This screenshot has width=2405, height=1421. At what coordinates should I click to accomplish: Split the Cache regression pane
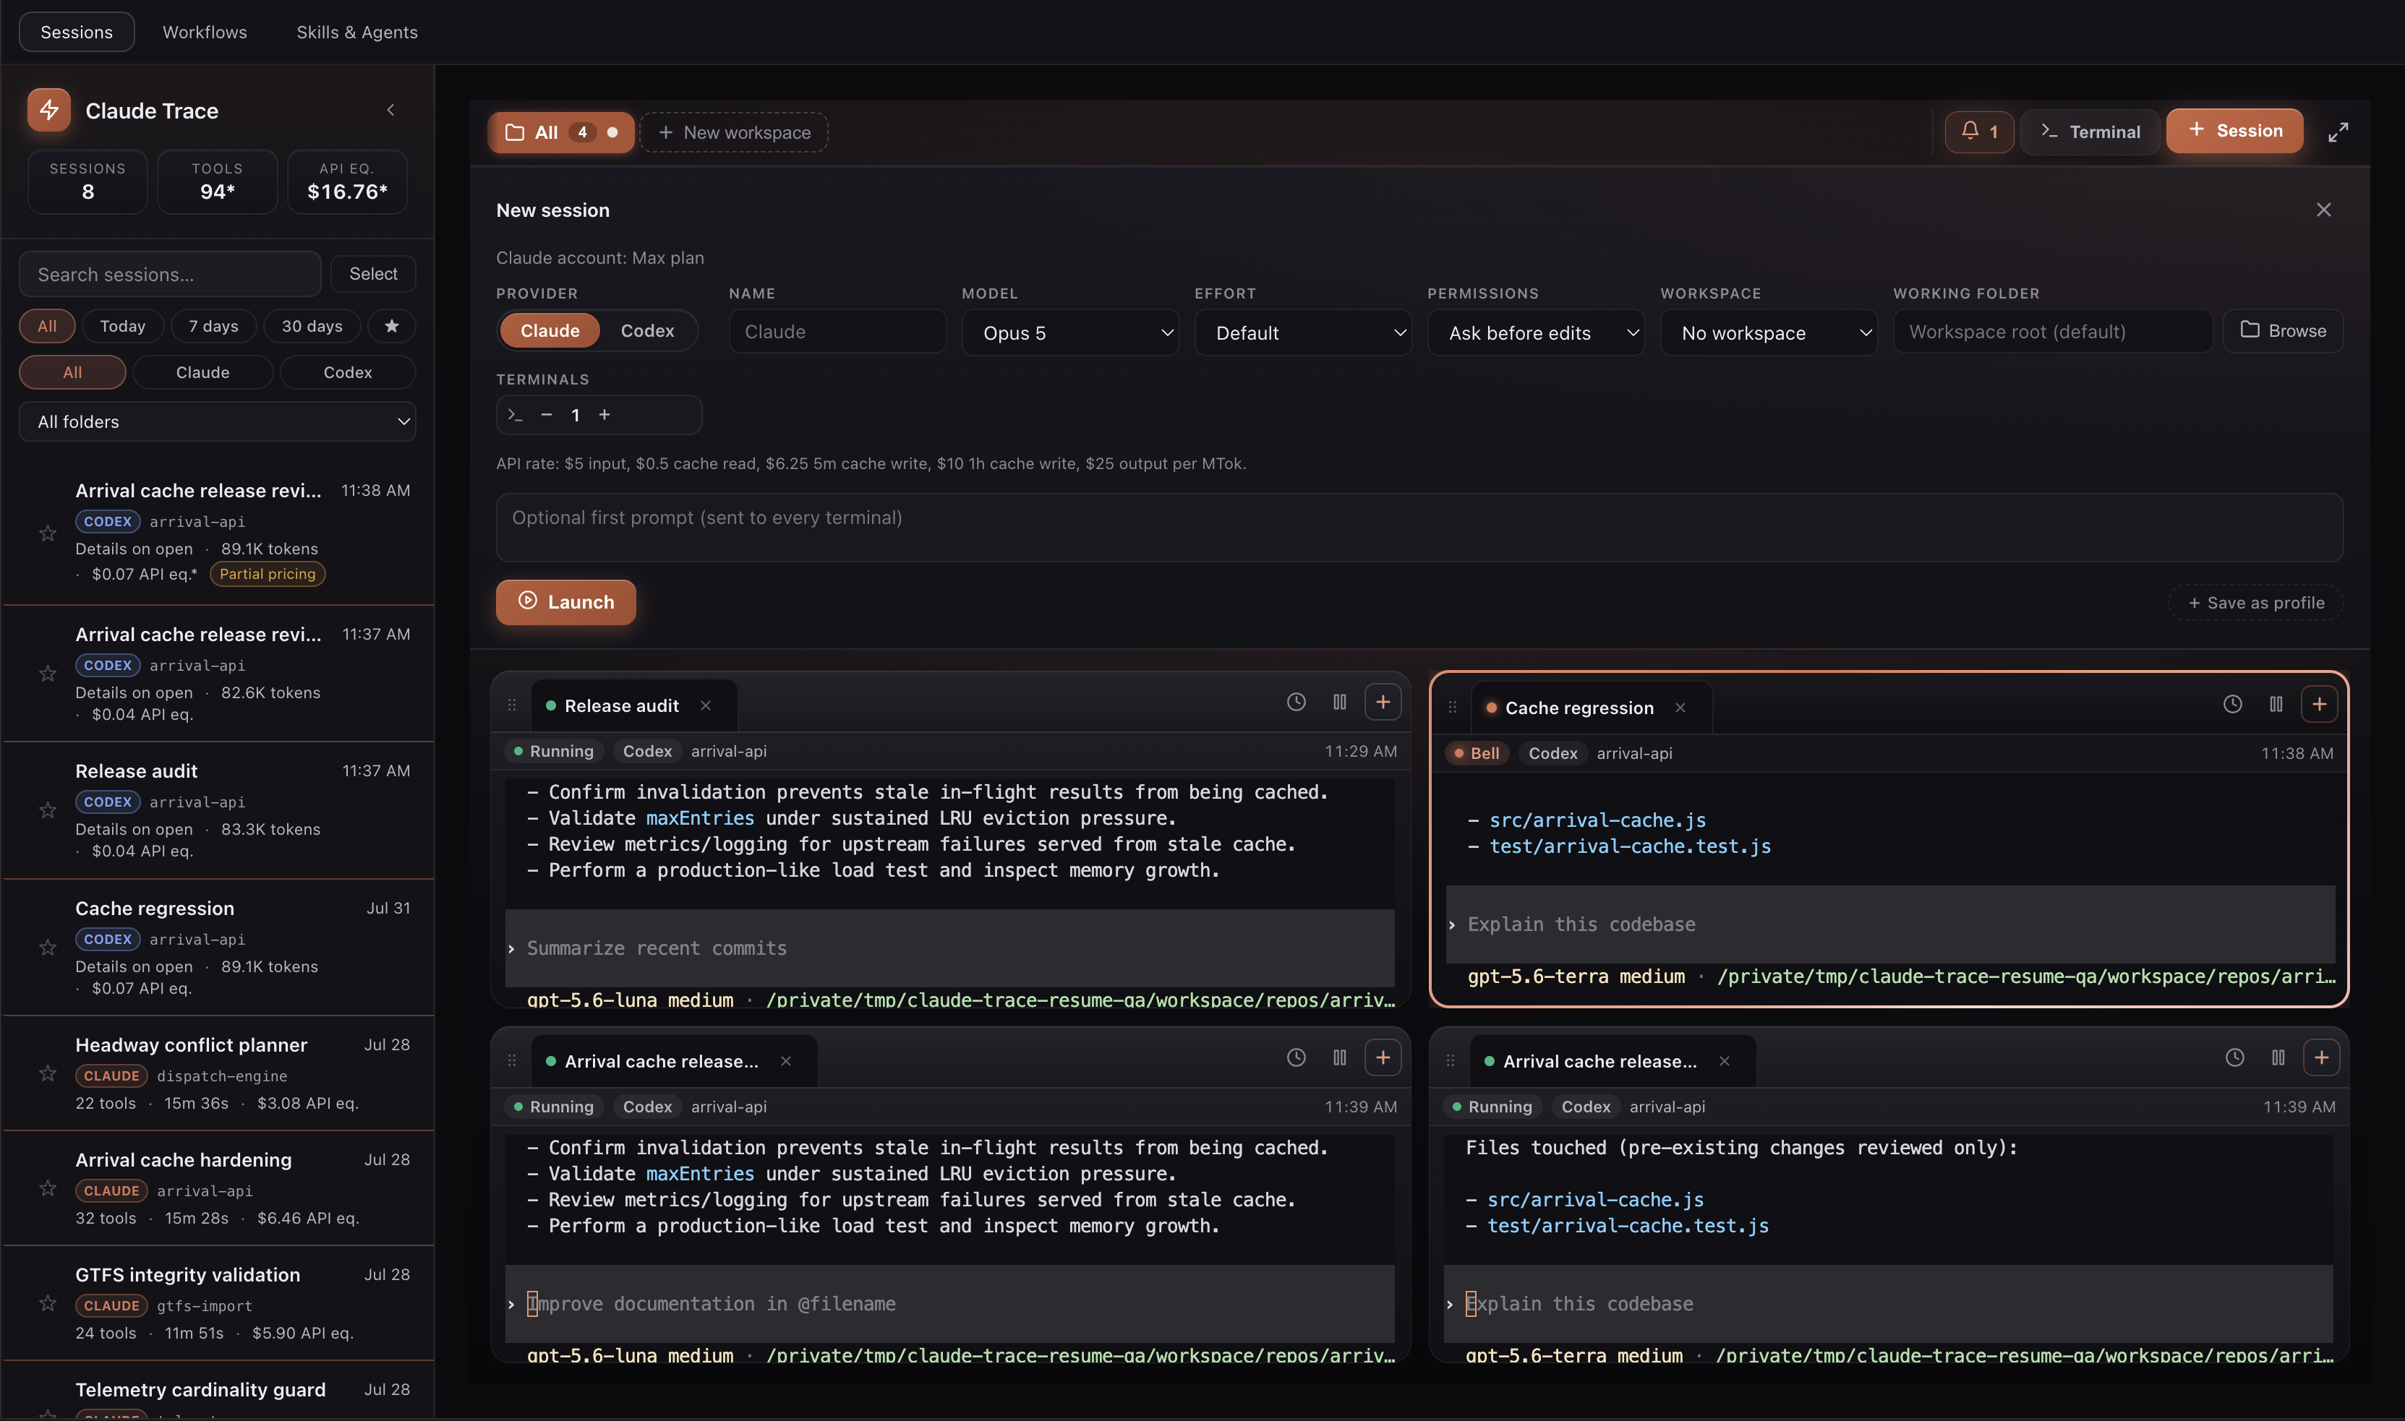pyautogui.click(x=2277, y=704)
